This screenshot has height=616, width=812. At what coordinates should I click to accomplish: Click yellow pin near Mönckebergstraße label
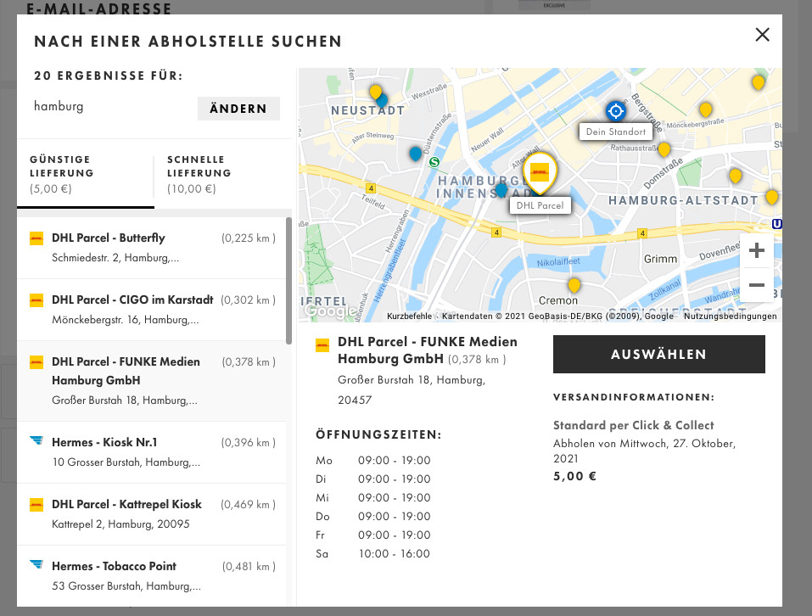705,109
